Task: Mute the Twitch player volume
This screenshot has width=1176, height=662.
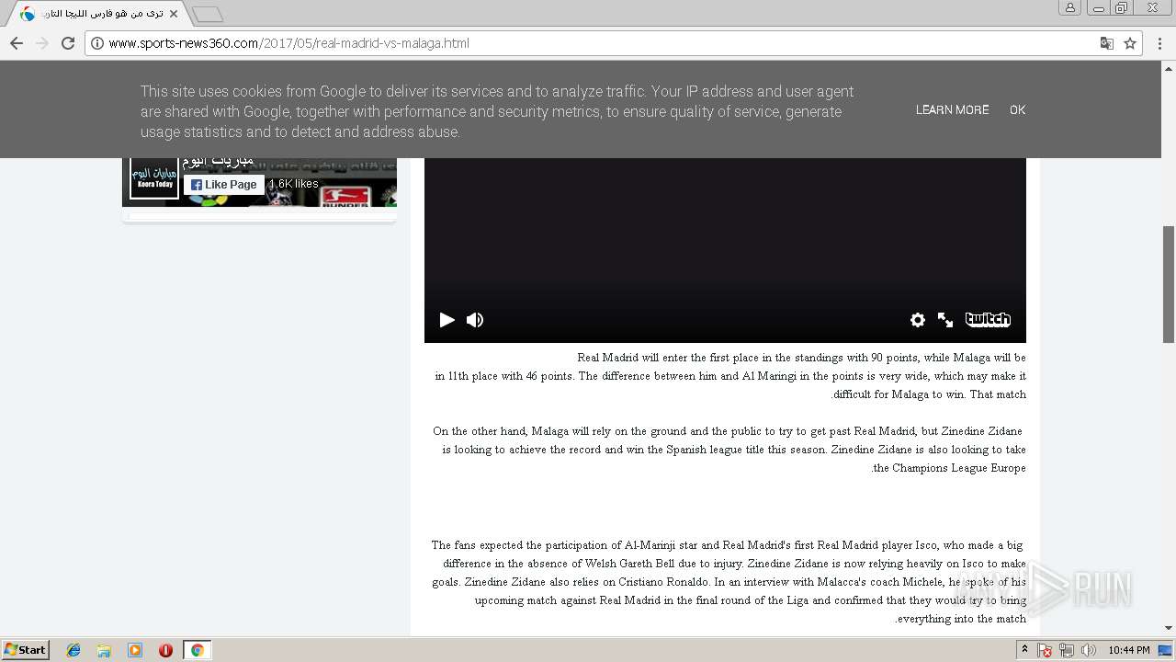Action: pyautogui.click(x=475, y=320)
